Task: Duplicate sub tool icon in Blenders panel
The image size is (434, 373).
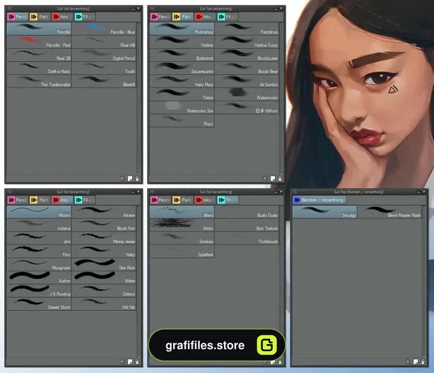Action: (408, 362)
